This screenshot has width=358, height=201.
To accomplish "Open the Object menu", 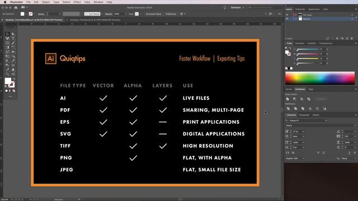I will [46, 2].
